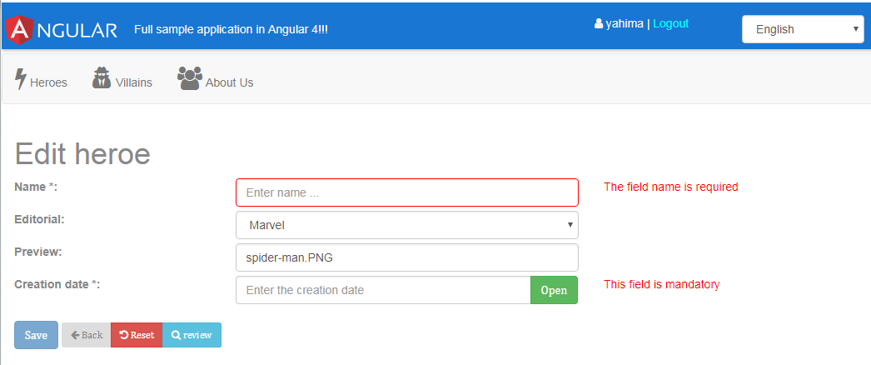Navigate to About Us page
The height and width of the screenshot is (365, 871).
(229, 82)
